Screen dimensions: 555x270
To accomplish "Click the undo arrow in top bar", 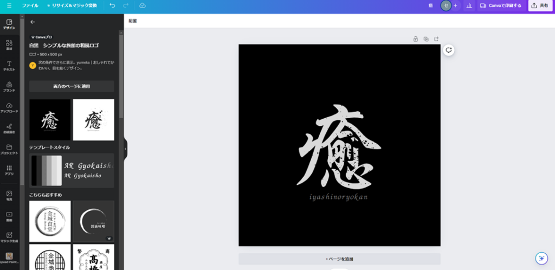I will (112, 5).
